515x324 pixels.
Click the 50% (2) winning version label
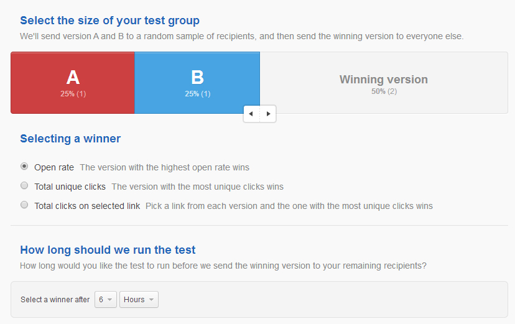[384, 91]
